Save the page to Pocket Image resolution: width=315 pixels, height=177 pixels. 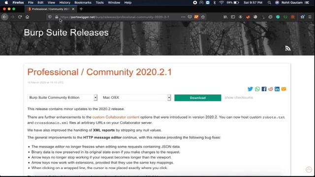tap(189, 17)
